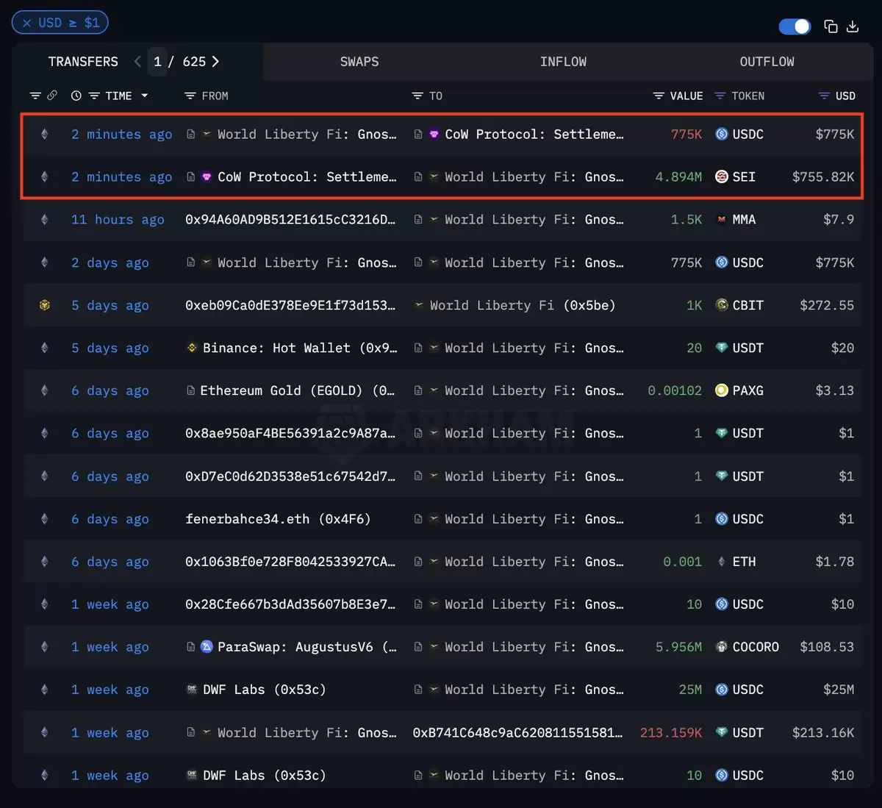Open DWF Labs (0x53c) in $25M row
Screen dimensions: 882x808
[x=265, y=690]
